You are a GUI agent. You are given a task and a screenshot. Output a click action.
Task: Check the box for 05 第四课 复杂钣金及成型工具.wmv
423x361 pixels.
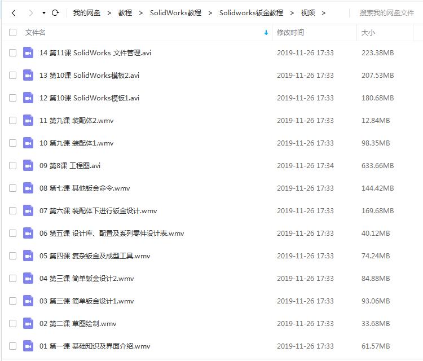(12, 256)
